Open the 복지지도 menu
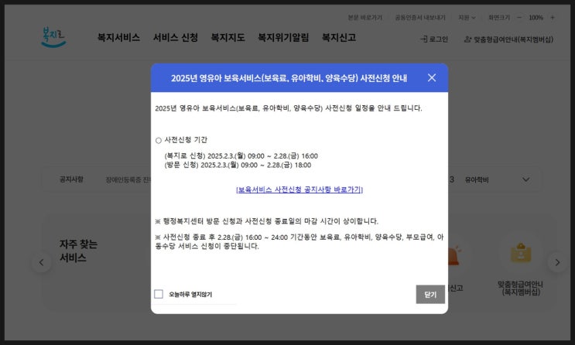This screenshot has width=575, height=345. click(x=228, y=37)
